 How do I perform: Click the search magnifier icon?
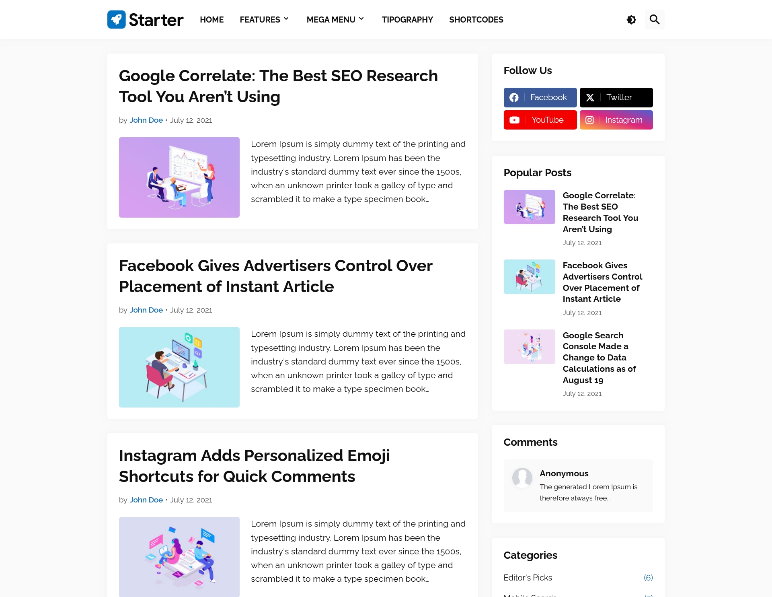click(654, 19)
